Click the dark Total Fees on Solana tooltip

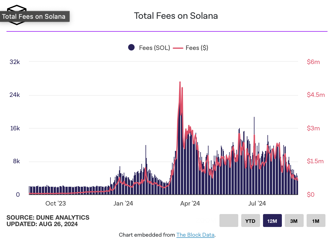pyautogui.click(x=34, y=16)
